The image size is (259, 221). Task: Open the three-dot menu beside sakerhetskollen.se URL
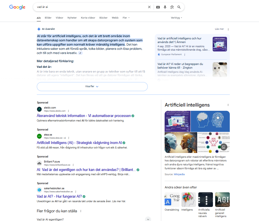click(x=76, y=191)
